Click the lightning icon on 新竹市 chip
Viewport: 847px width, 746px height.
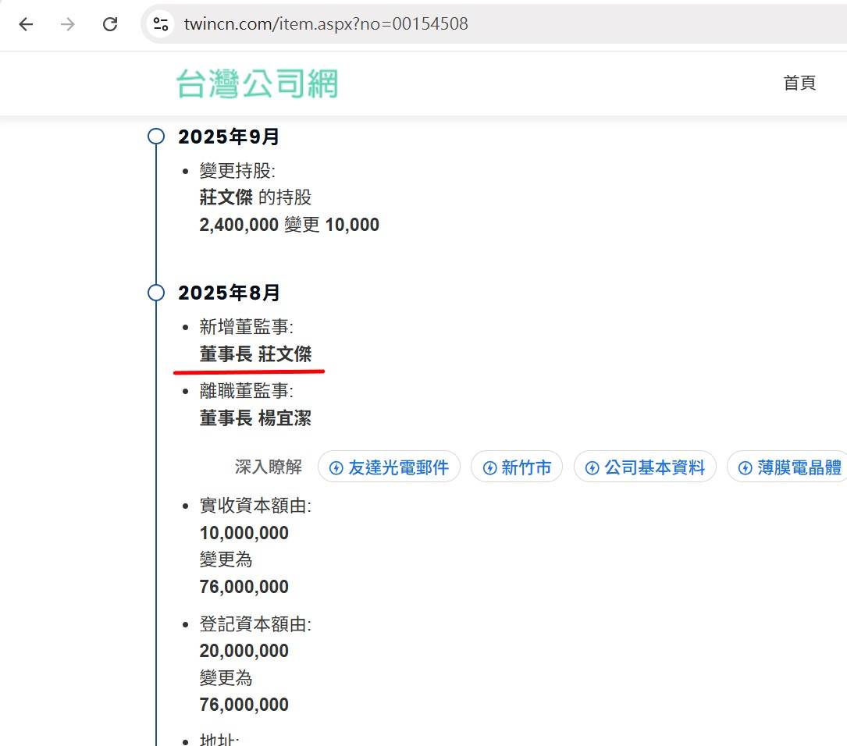point(490,467)
